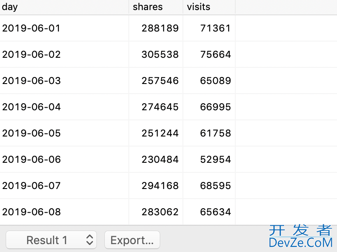Sort by the day column header
Screen dimensions: 337x252
tap(64, 7)
